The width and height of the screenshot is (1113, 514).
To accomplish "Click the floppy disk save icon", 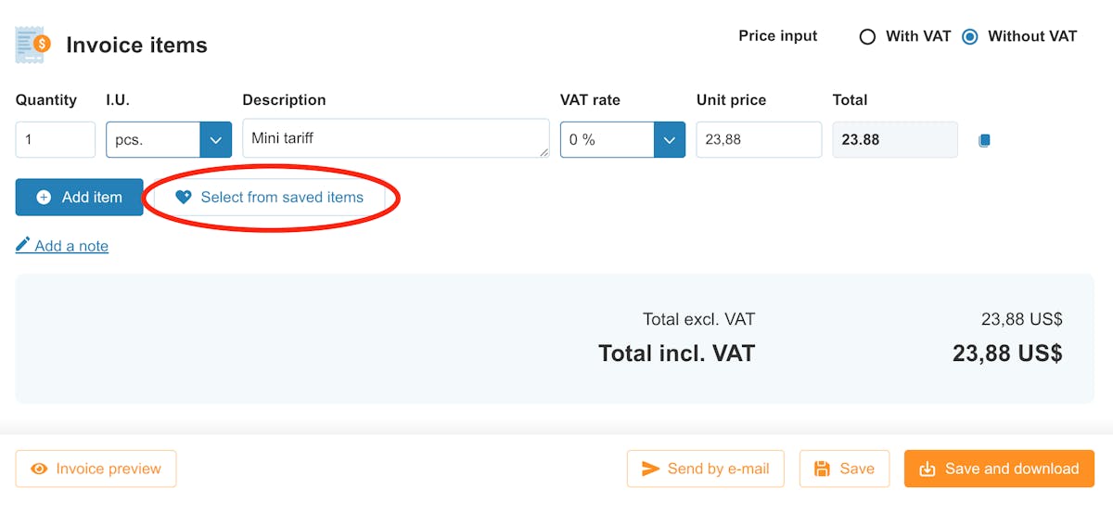I will (x=822, y=469).
